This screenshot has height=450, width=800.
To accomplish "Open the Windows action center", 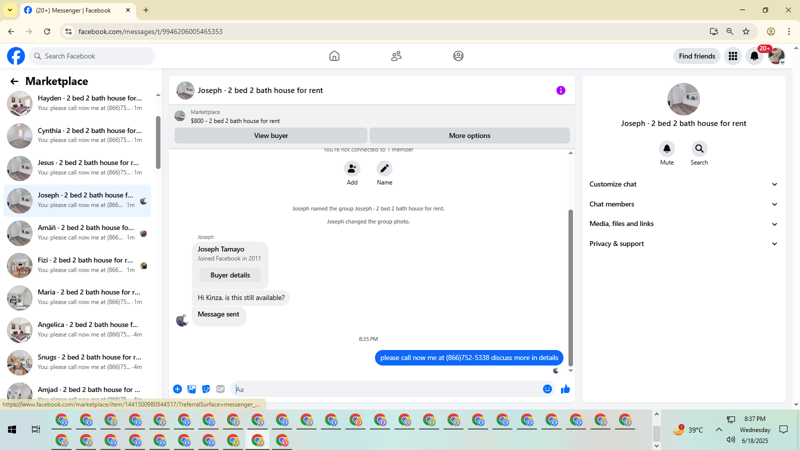I will [x=784, y=429].
